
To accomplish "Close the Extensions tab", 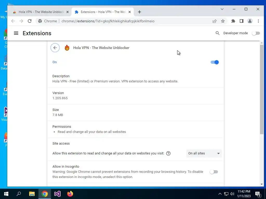I will 130,12.
